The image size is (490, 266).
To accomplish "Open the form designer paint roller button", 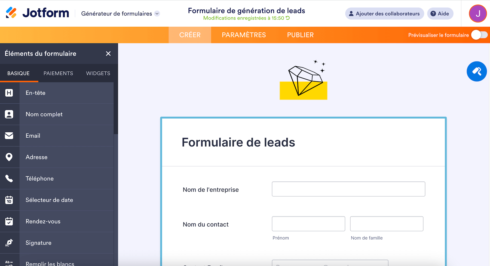I will click(x=477, y=72).
